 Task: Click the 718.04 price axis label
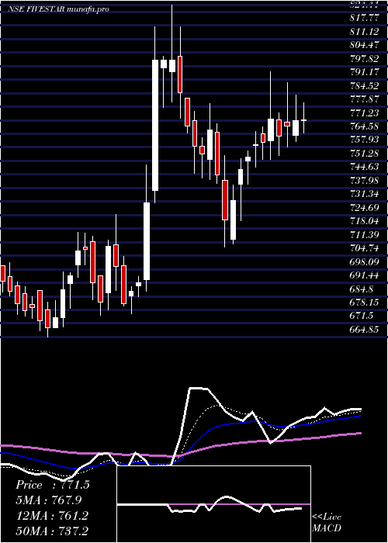click(x=364, y=220)
